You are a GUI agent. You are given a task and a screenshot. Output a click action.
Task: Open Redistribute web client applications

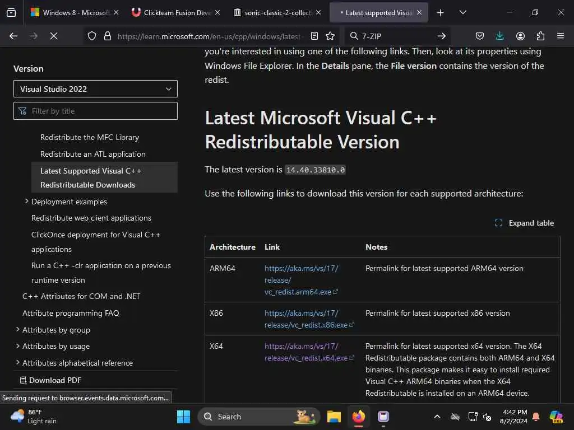pyautogui.click(x=91, y=218)
